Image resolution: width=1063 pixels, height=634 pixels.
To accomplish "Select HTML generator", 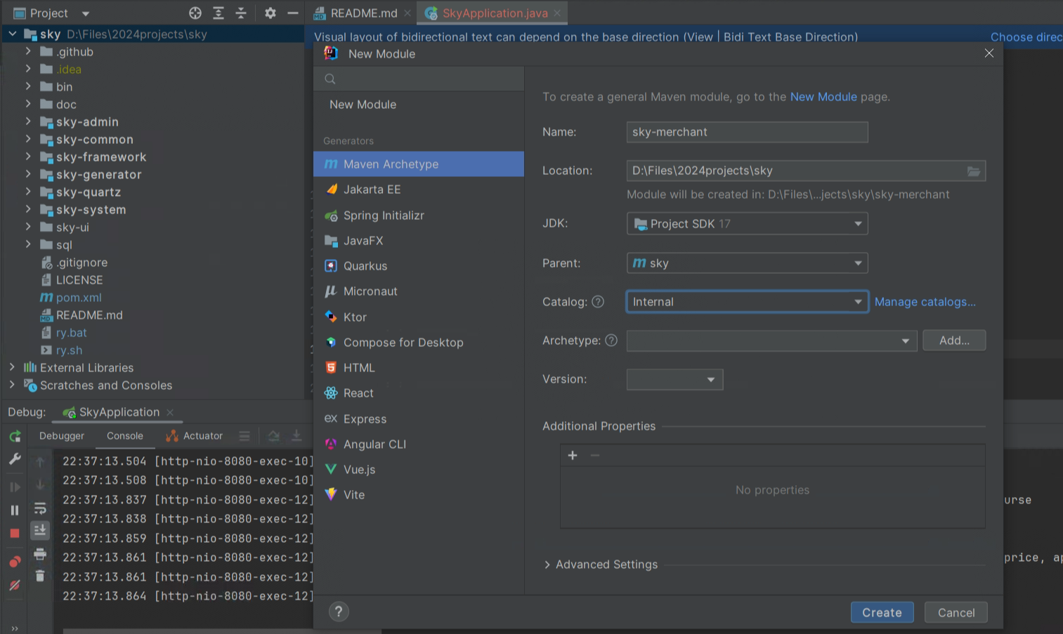I will pos(419,368).
